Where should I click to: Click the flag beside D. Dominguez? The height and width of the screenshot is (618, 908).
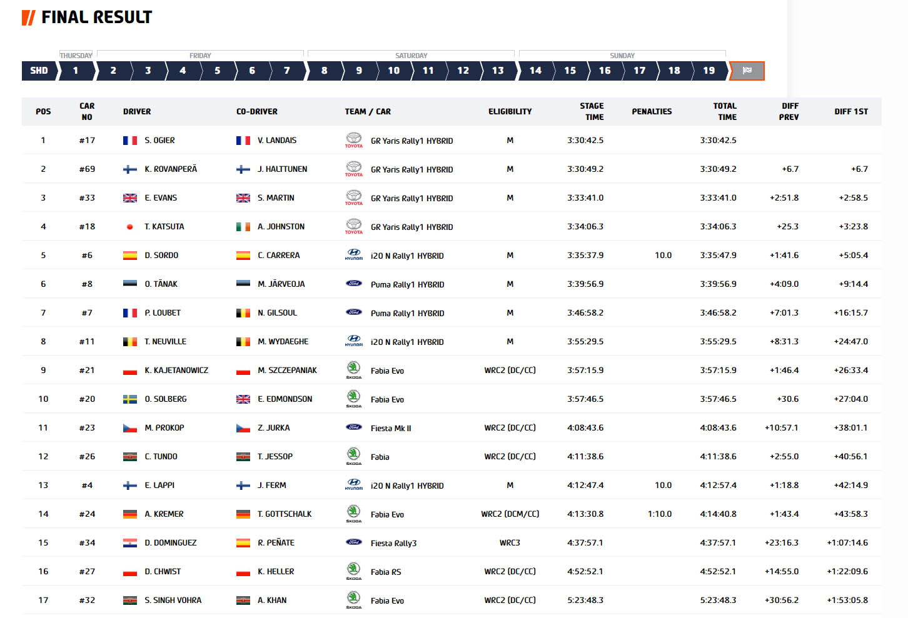(130, 543)
